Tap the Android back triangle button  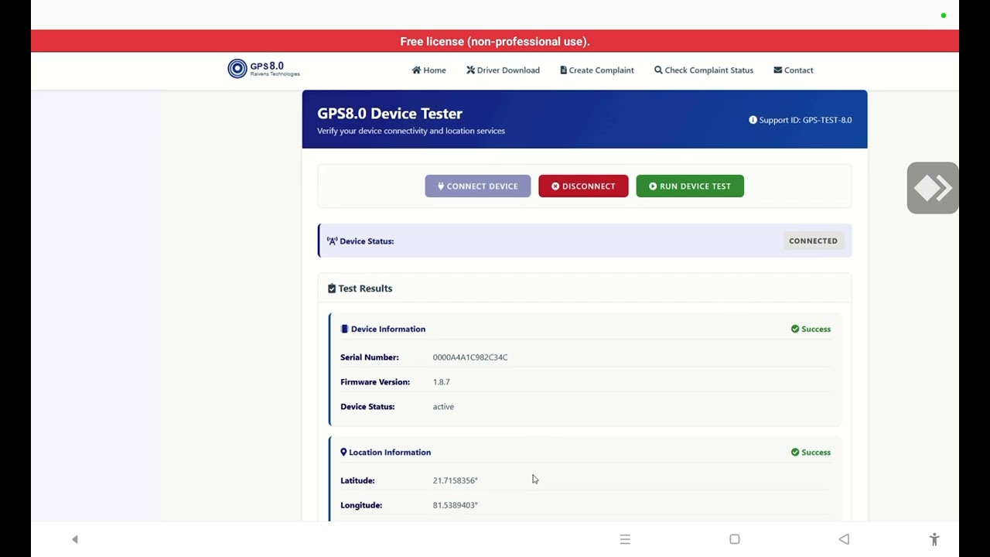(844, 539)
